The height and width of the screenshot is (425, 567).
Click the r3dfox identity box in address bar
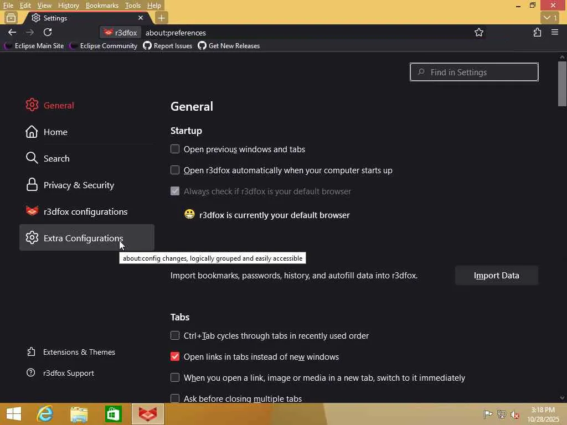tap(120, 33)
